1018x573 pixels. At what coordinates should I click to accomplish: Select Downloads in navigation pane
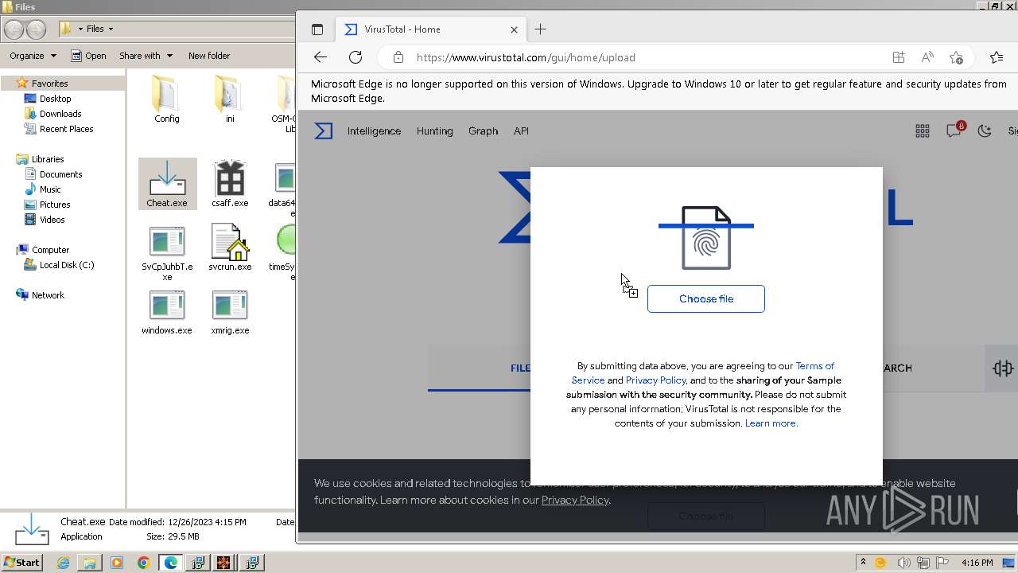pyautogui.click(x=60, y=114)
